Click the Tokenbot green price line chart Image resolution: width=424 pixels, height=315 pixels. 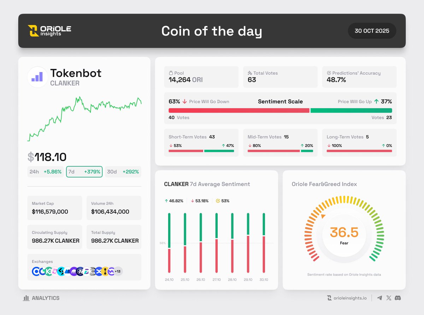84,118
